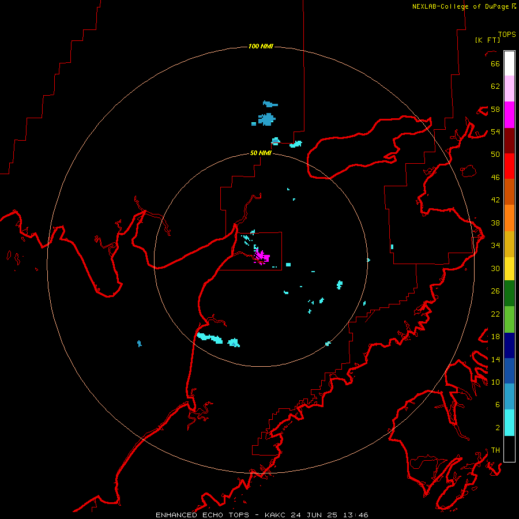Click the "NEXLAB-College of DuPage" credit text
Image resolution: width=519 pixels, height=519 pixels.
coord(462,6)
